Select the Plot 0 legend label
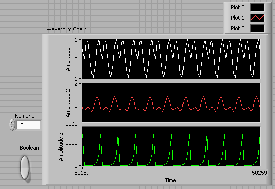 pyautogui.click(x=237, y=7)
